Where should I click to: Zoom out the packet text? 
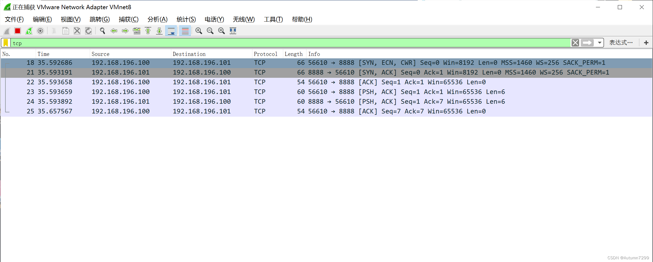[210, 31]
